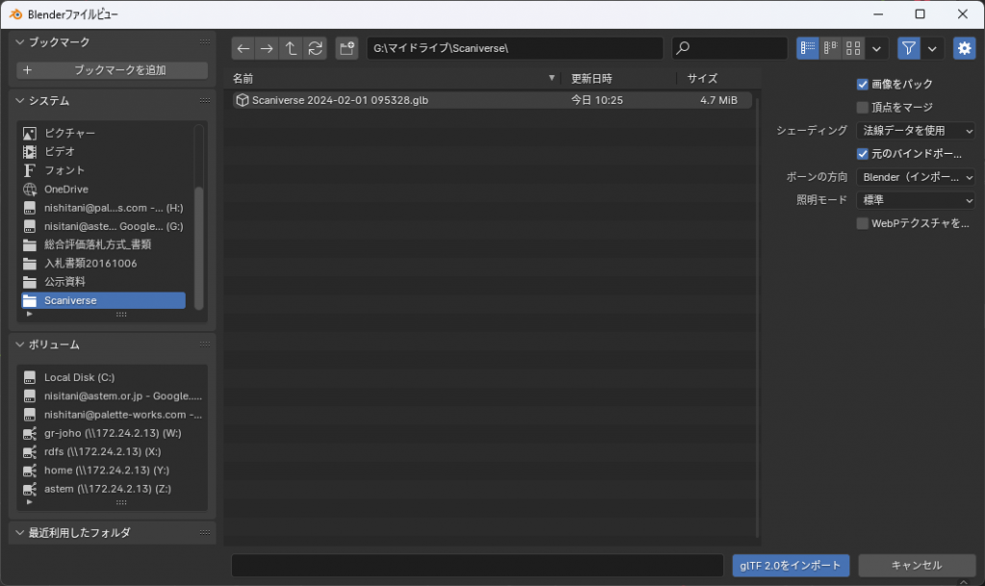
Task: Expand volume list options triangle
Action: pos(29,502)
